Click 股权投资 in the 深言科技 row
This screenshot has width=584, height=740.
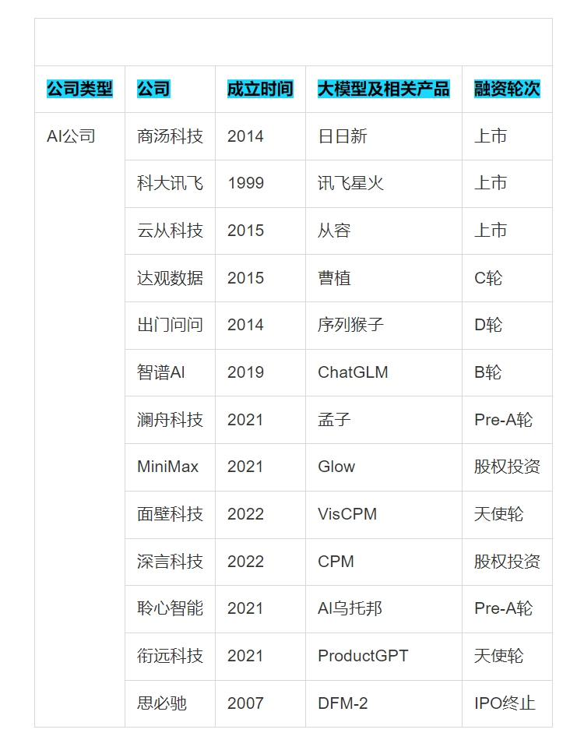(507, 562)
